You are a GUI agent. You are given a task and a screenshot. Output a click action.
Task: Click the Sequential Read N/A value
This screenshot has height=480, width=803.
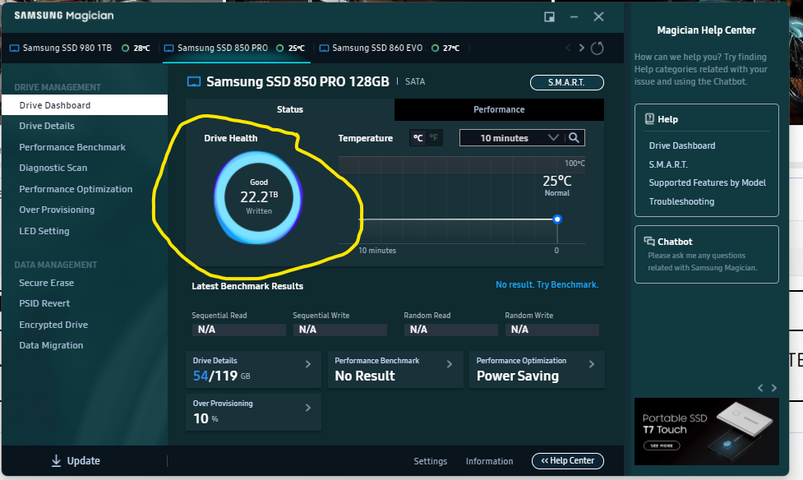[238, 330]
